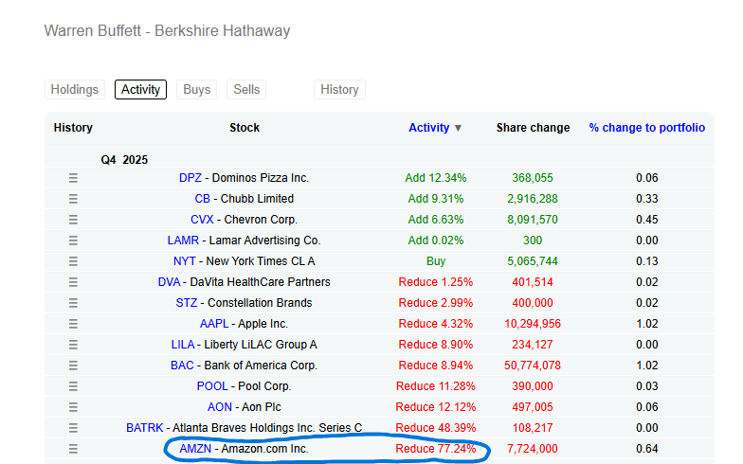Click the 'Reduce 11.28%' activity cell
The image size is (743, 464).
click(x=436, y=386)
